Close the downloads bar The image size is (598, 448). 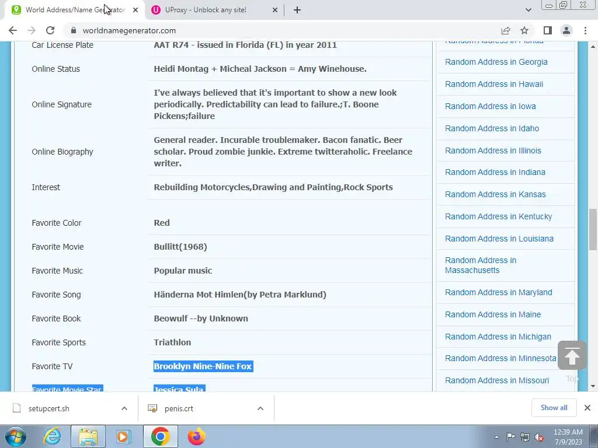(x=587, y=408)
